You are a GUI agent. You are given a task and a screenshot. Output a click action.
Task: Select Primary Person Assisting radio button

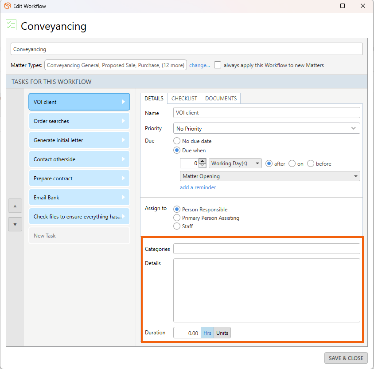pos(177,218)
